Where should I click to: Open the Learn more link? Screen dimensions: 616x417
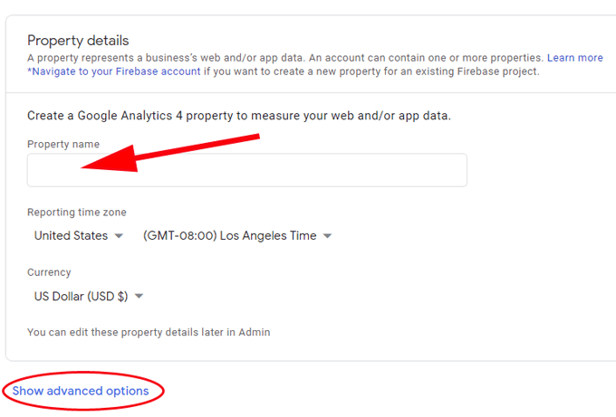tap(574, 58)
